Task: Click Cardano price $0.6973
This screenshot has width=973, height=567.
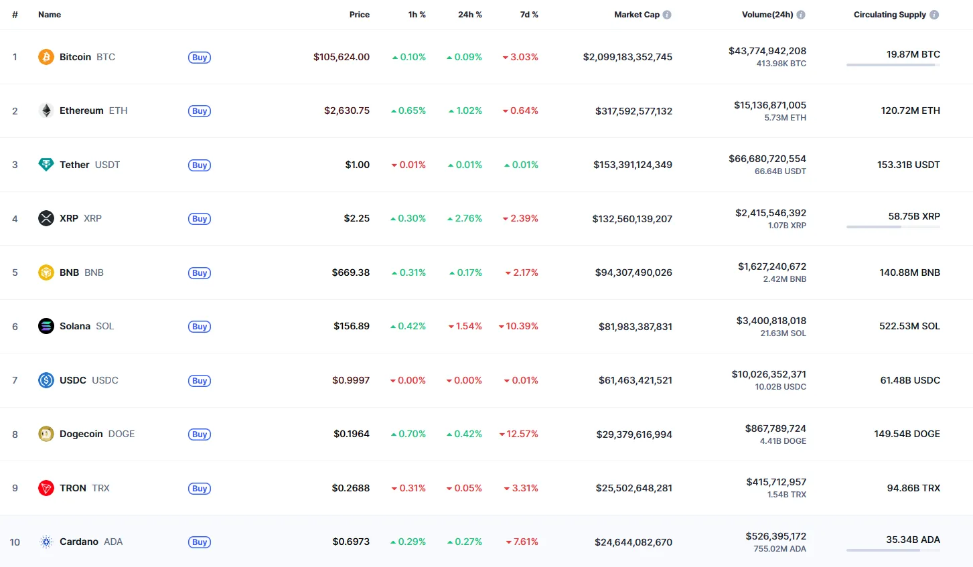Action: point(351,542)
